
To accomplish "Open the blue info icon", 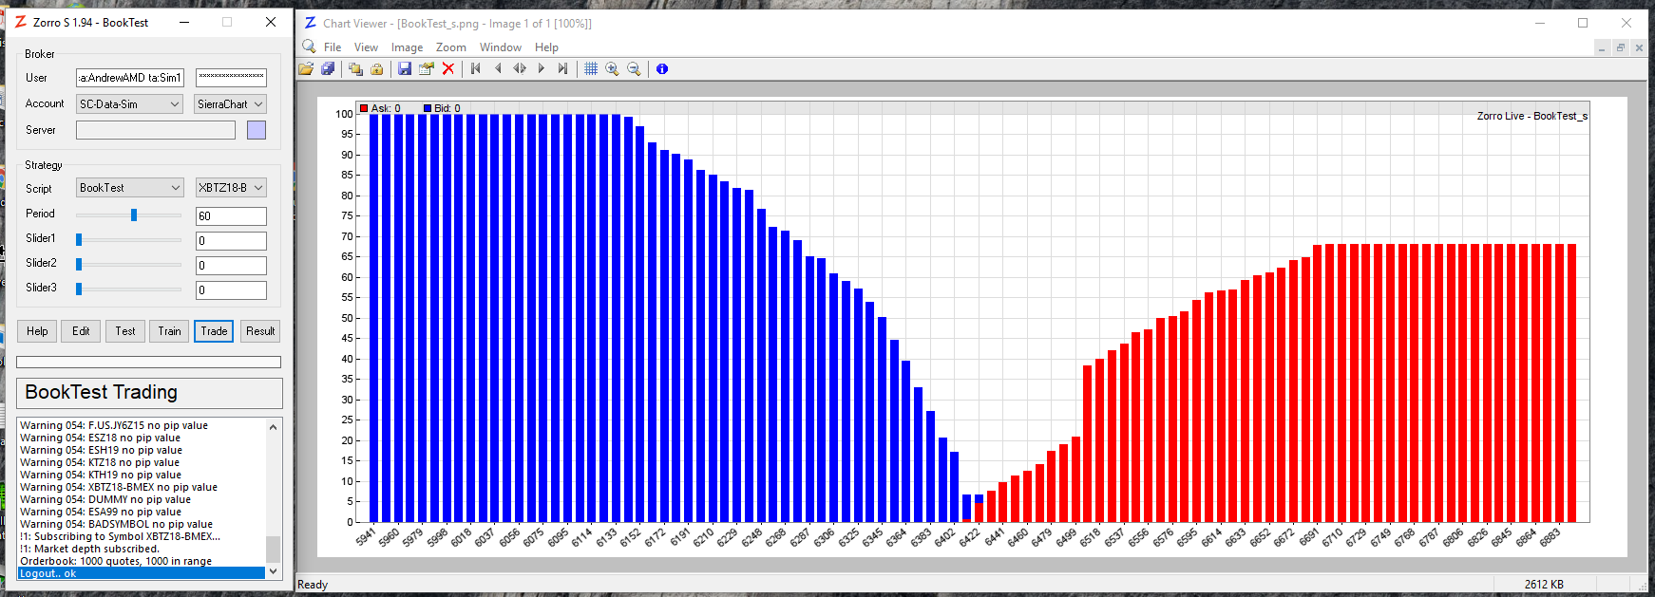I will [662, 69].
